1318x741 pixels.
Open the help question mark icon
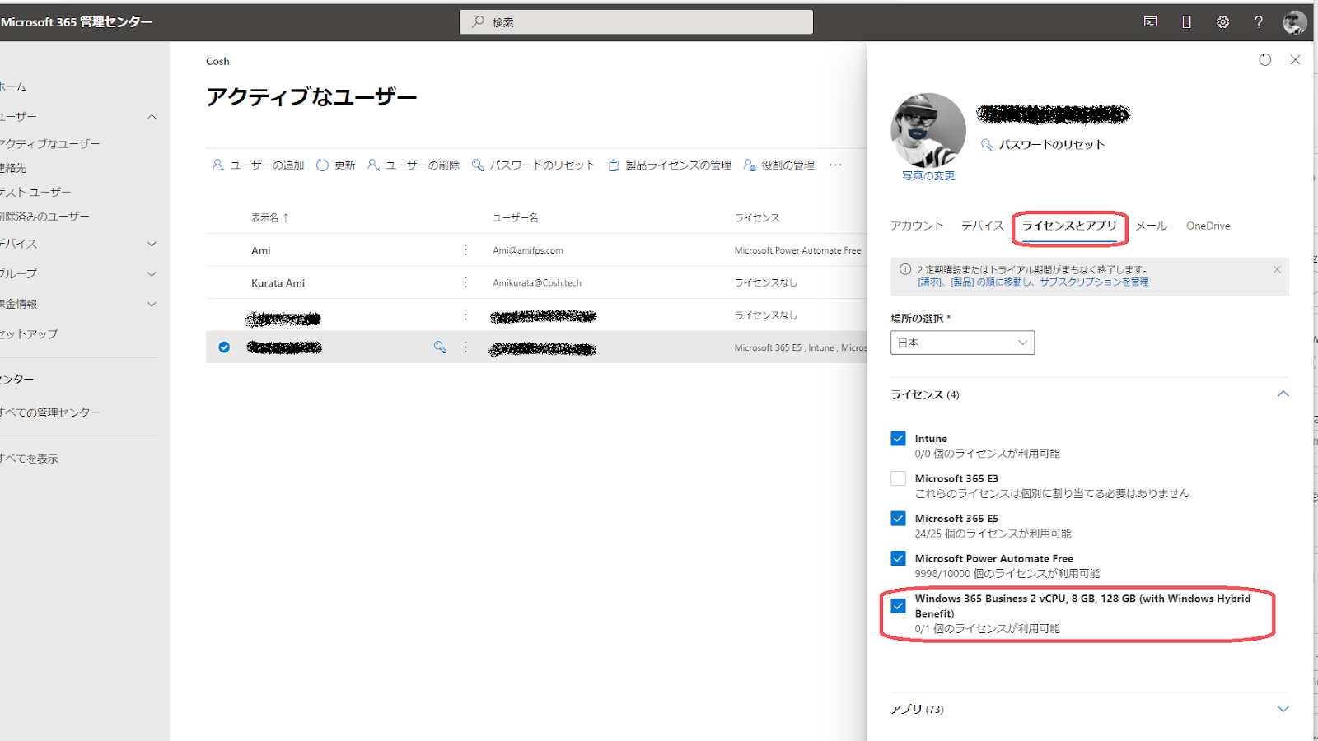click(1259, 22)
